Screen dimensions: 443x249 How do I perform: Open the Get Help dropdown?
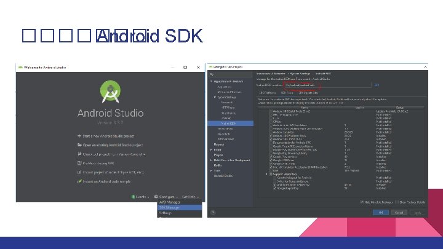click(190, 197)
